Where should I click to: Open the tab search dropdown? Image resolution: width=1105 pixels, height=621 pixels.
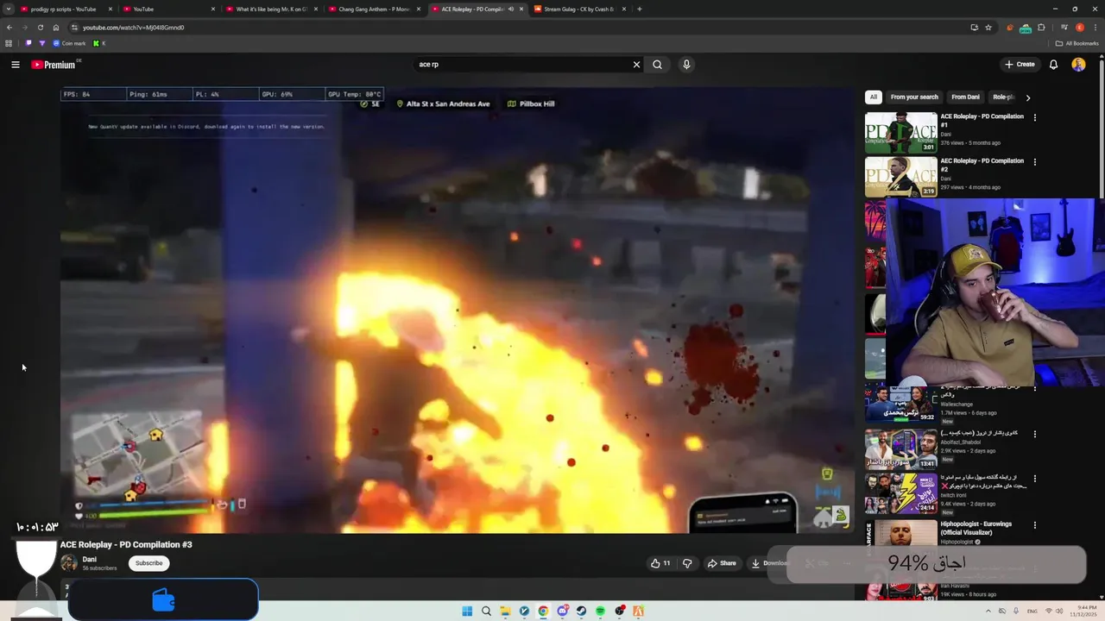point(8,9)
